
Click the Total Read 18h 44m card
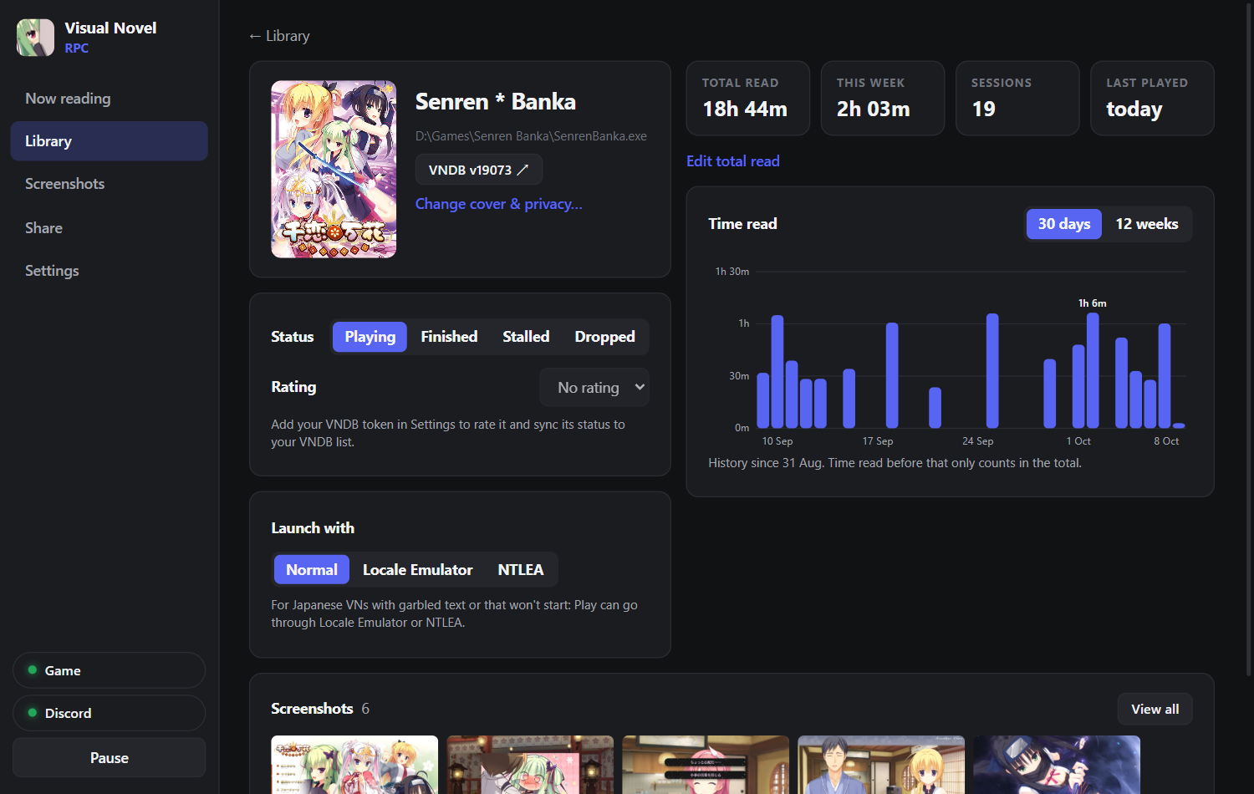(x=748, y=98)
